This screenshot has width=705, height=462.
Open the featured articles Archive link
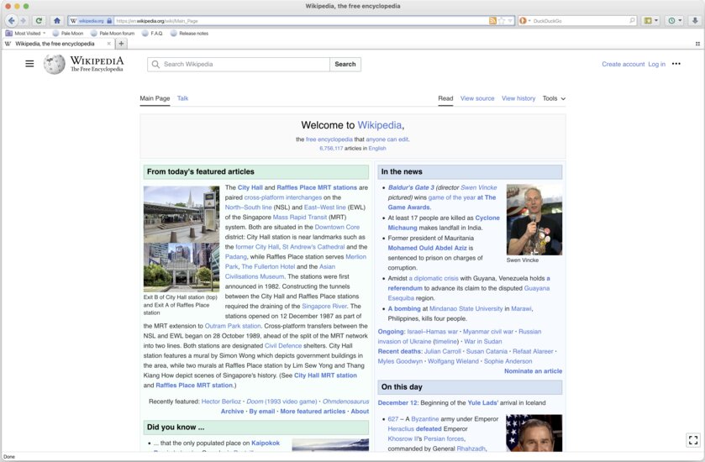coord(232,412)
